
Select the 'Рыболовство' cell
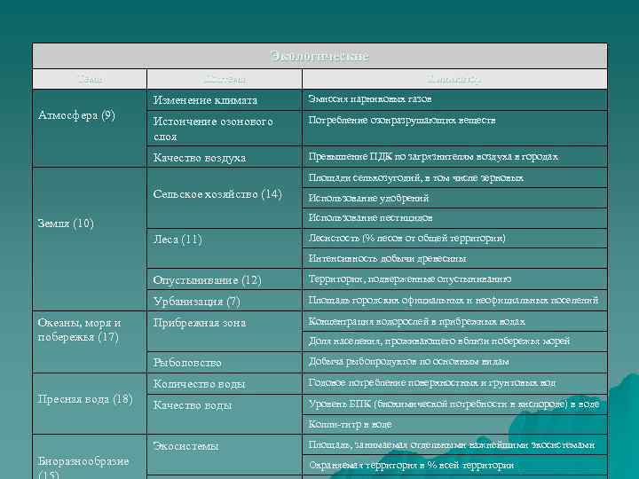click(225, 362)
